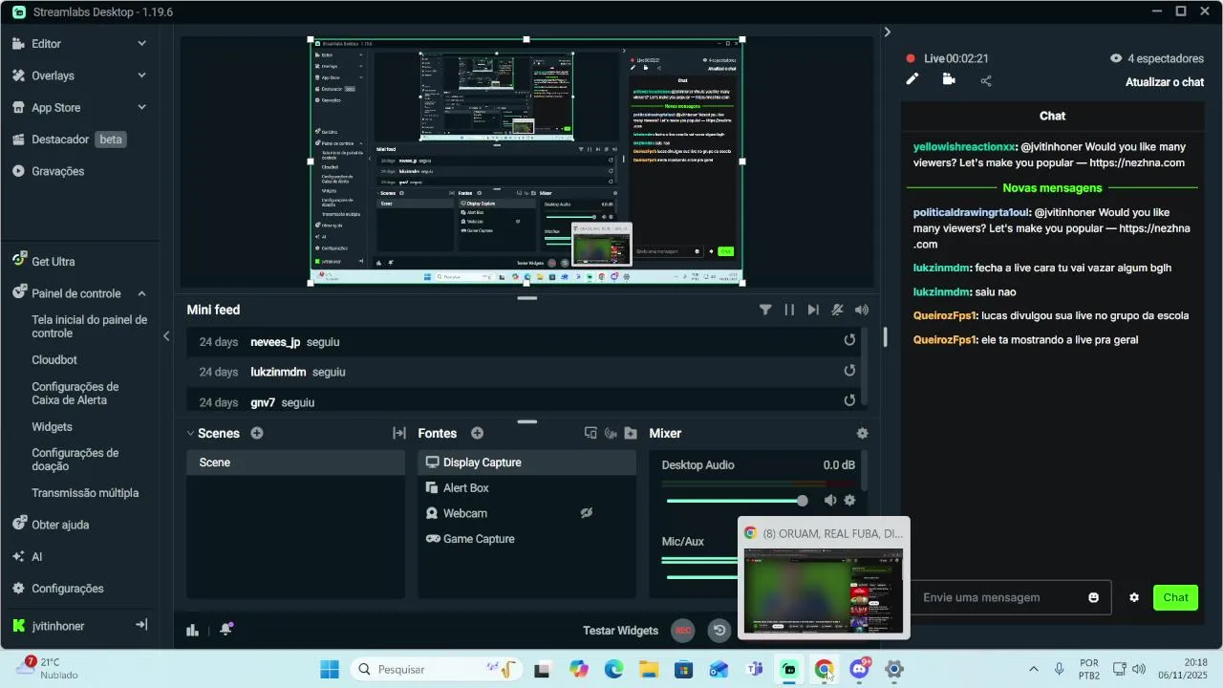Open the performance stats bar chart icon
This screenshot has height=688, width=1223.
click(x=192, y=630)
